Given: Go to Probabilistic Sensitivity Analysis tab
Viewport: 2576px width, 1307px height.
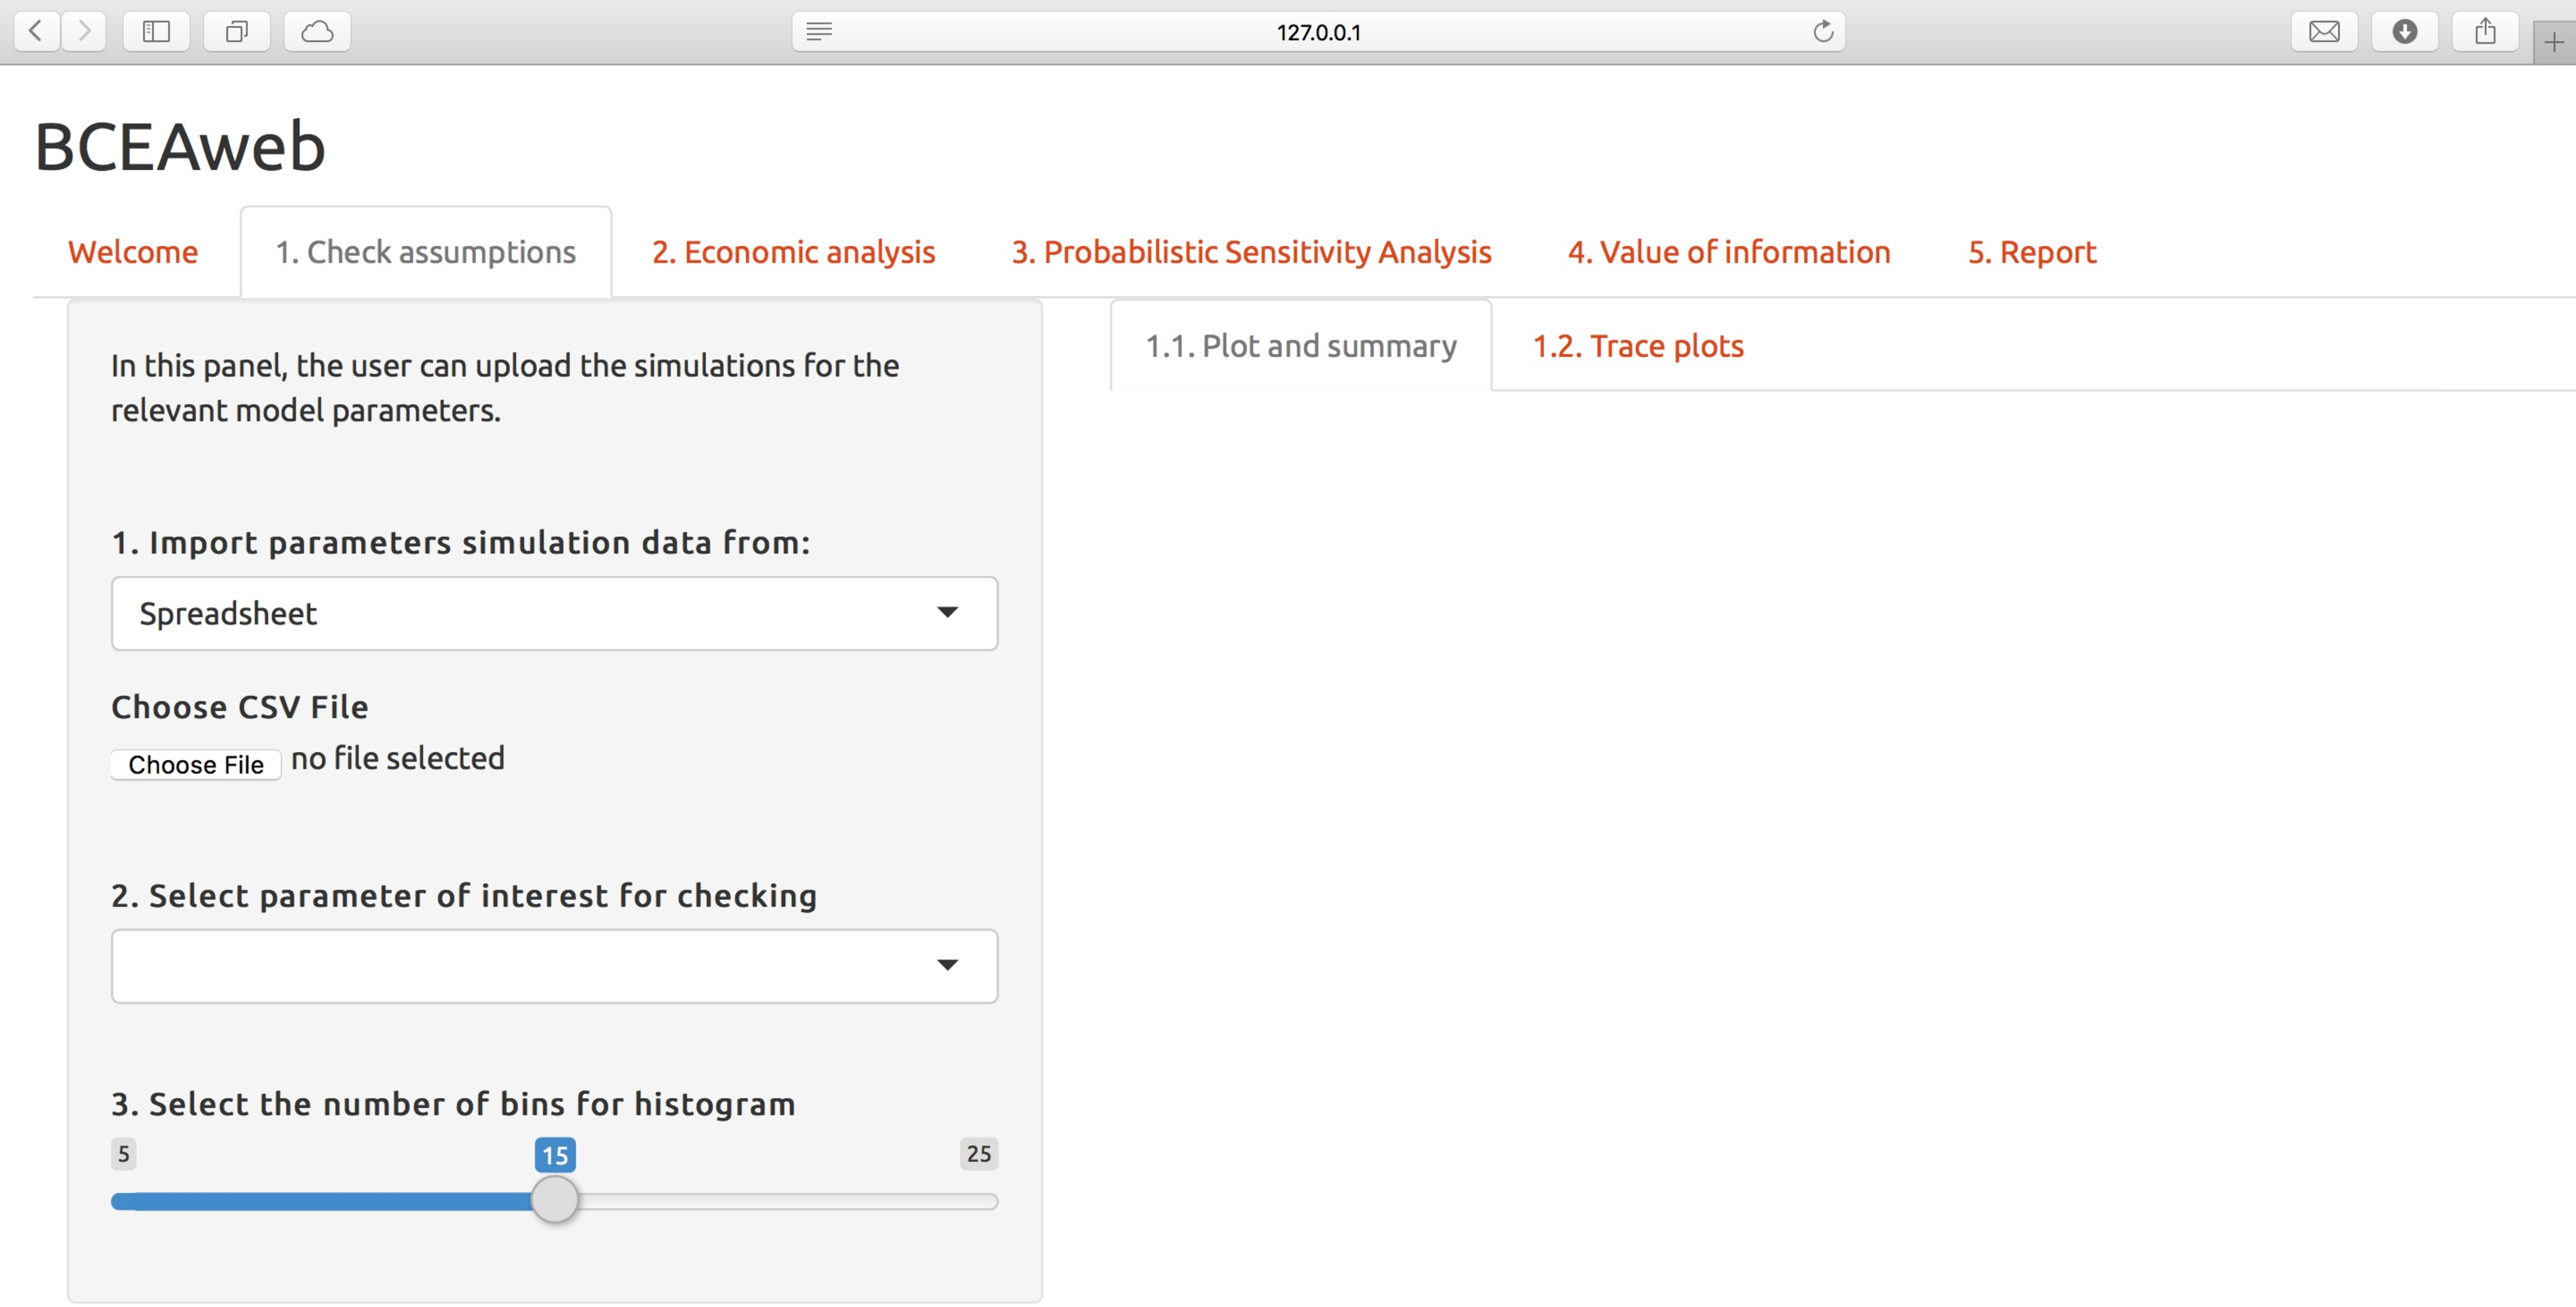Looking at the screenshot, I should 1251,252.
